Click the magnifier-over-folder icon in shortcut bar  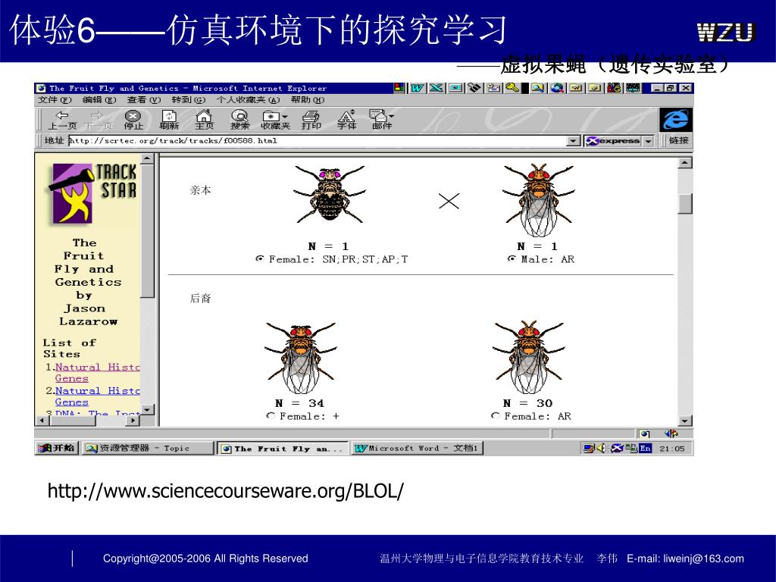(538, 88)
